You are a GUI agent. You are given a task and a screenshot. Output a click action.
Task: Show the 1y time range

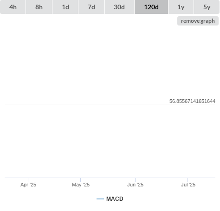[181, 7]
